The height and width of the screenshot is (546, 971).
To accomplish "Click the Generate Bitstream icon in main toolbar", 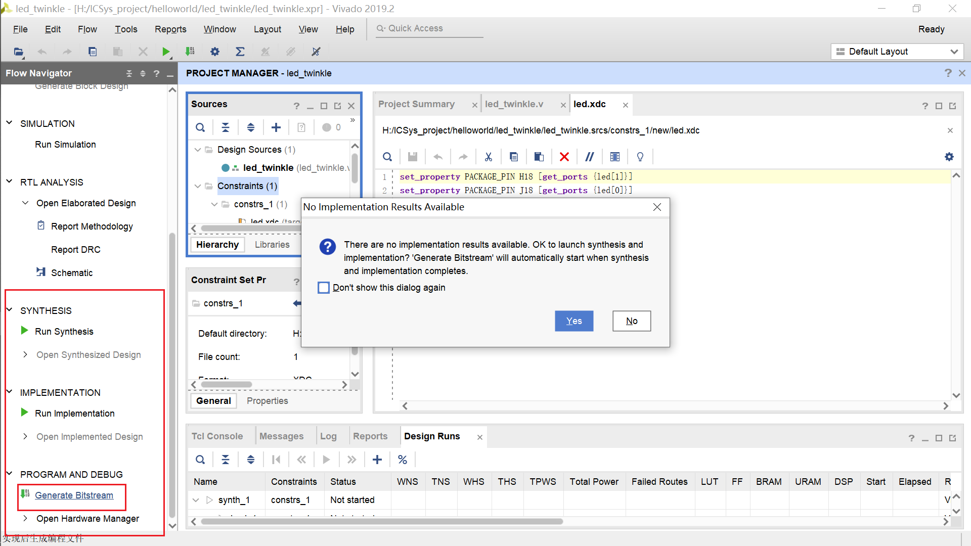I will click(x=190, y=52).
